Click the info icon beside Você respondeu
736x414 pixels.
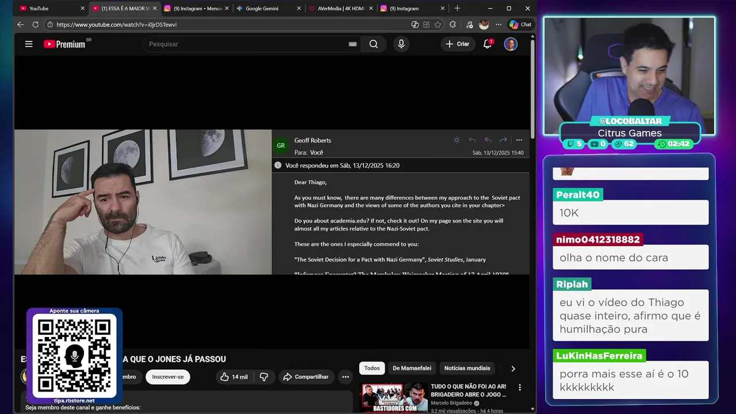(278, 165)
